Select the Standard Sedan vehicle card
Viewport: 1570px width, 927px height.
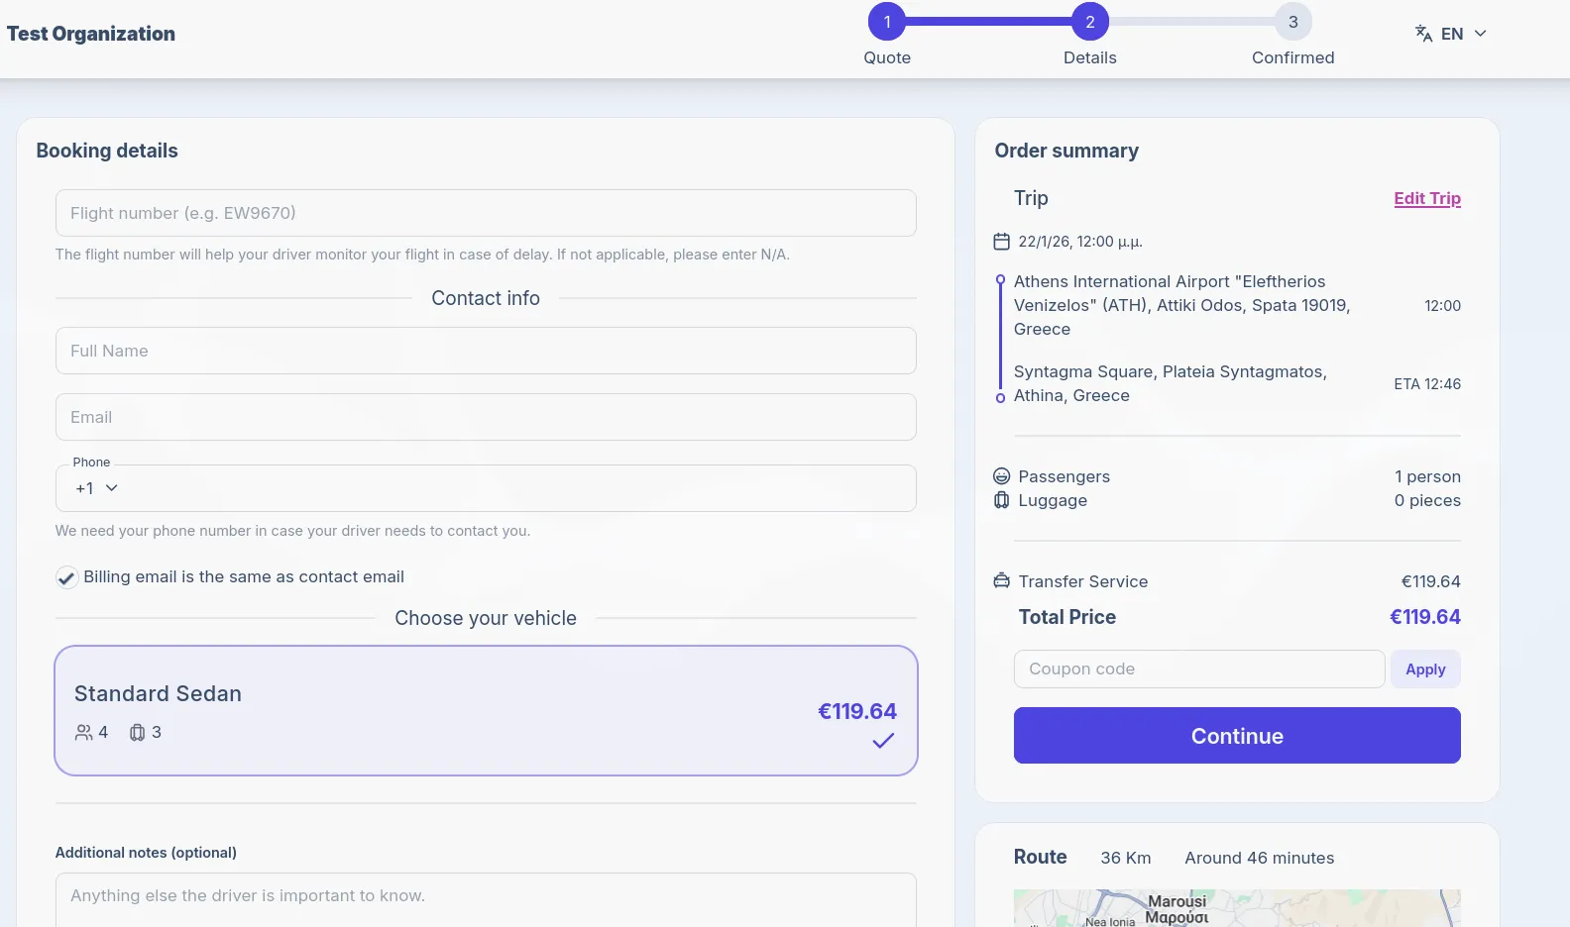click(x=486, y=711)
